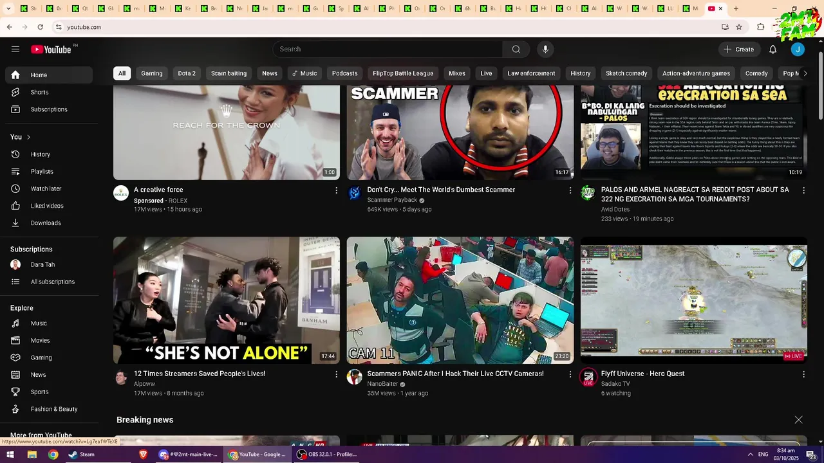Open Shorts in sidebar
This screenshot has width=824, height=463.
point(49,92)
